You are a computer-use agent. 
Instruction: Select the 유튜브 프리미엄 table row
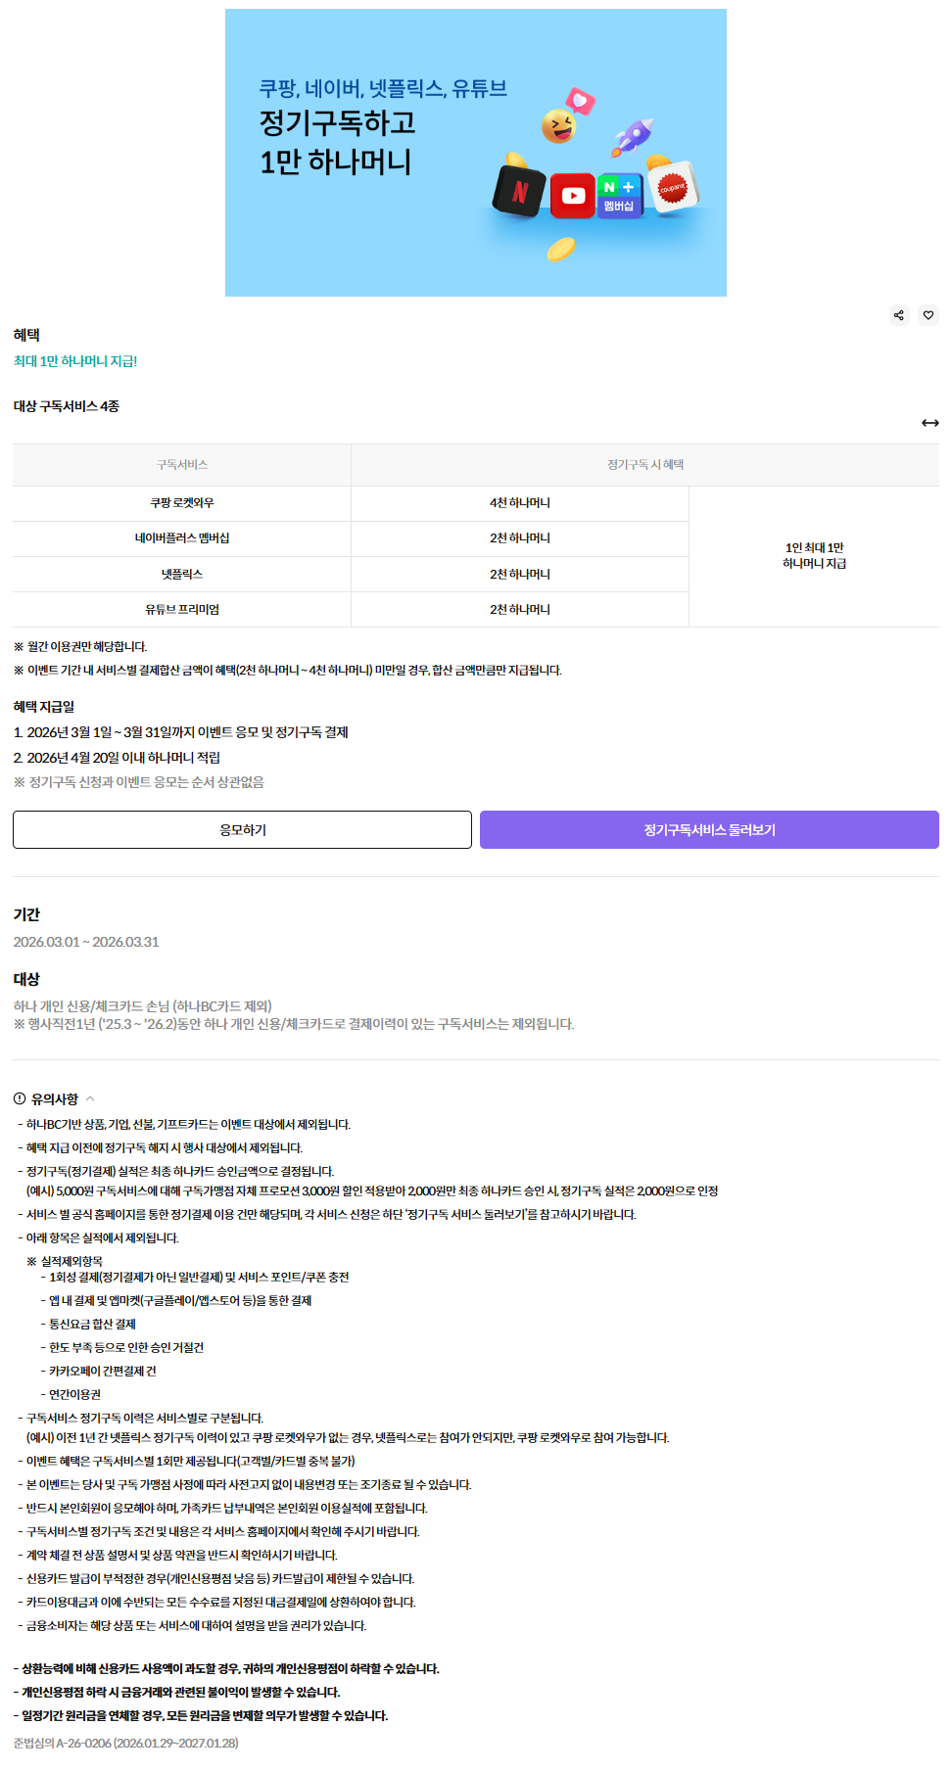pos(182,609)
